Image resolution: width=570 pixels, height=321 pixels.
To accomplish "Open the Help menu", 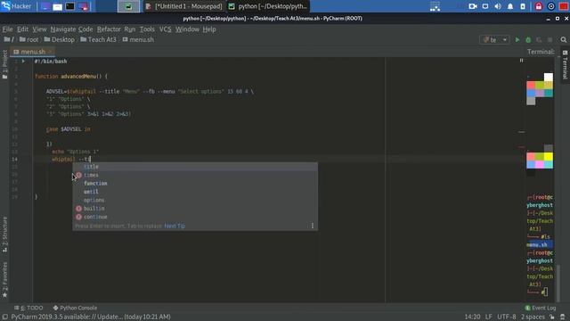I will click(x=209, y=29).
